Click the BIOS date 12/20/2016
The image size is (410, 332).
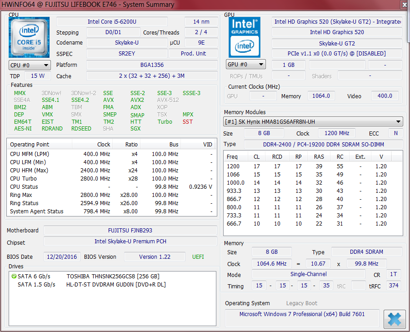pyautogui.click(x=62, y=257)
